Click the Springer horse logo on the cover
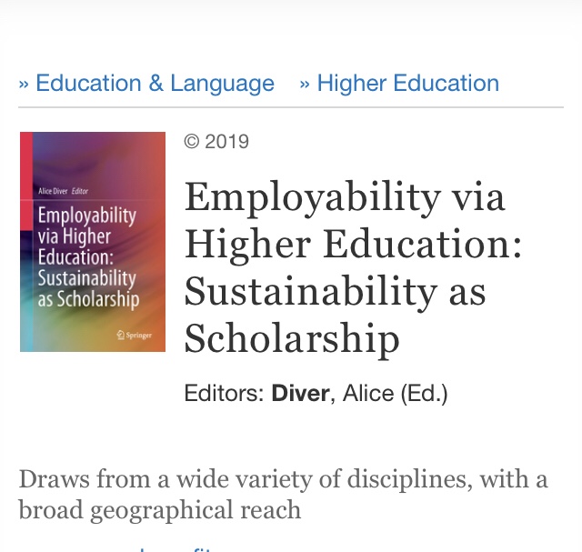This screenshot has width=582, height=552. (x=121, y=335)
